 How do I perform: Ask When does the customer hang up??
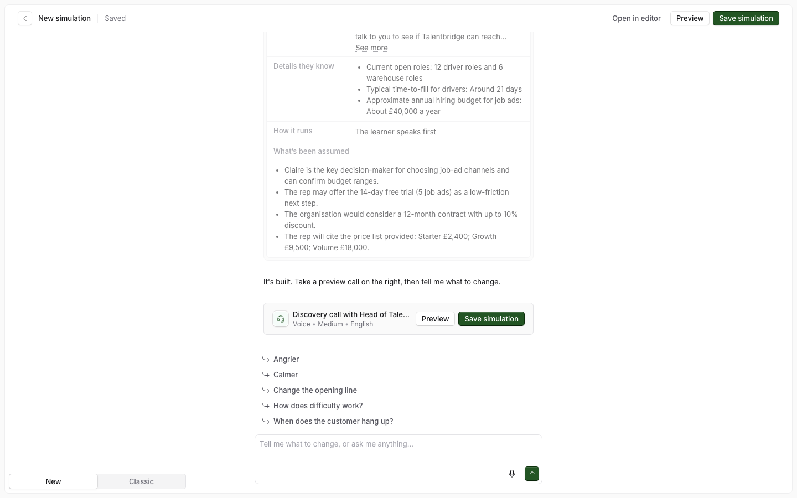(333, 421)
